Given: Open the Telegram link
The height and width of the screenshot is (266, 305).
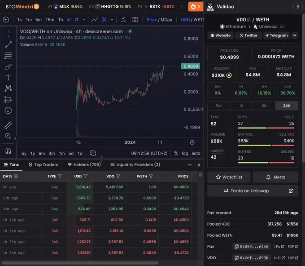Looking at the screenshot, I should pos(276,35).
